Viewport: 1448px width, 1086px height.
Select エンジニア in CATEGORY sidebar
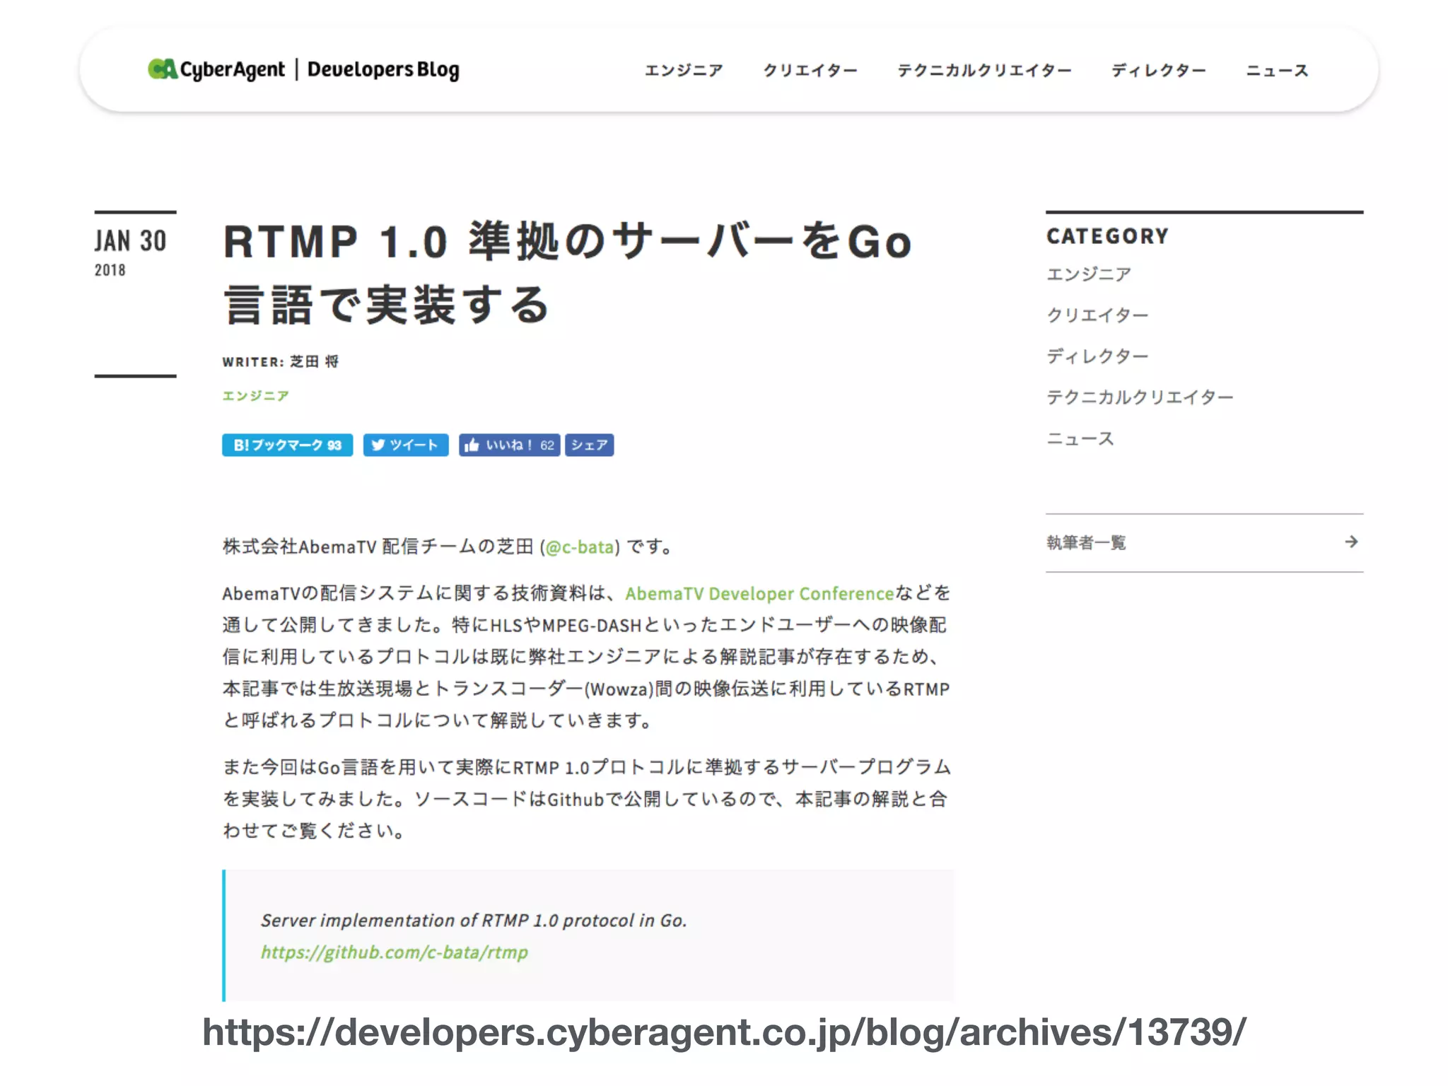click(x=1089, y=274)
